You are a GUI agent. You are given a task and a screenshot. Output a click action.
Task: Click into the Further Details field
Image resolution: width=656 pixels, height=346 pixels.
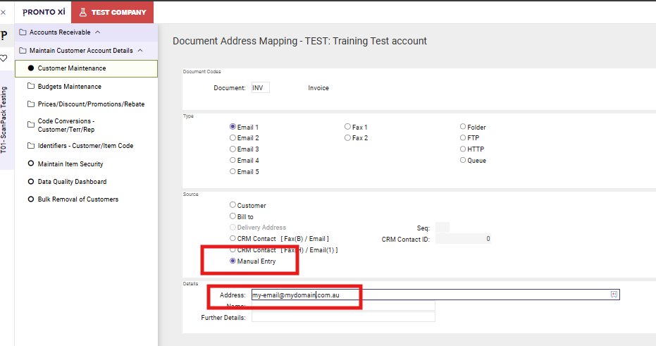343,317
